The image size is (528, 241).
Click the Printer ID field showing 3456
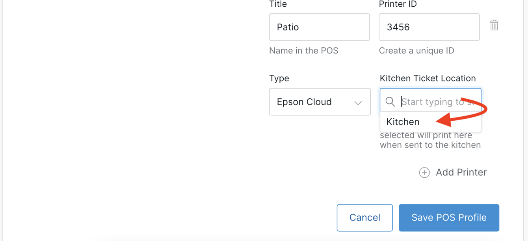429,27
